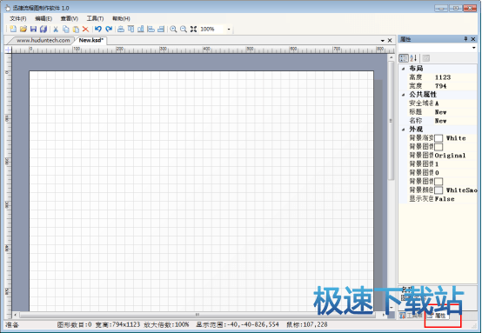Sort the properties alphabetically

click(x=413, y=58)
